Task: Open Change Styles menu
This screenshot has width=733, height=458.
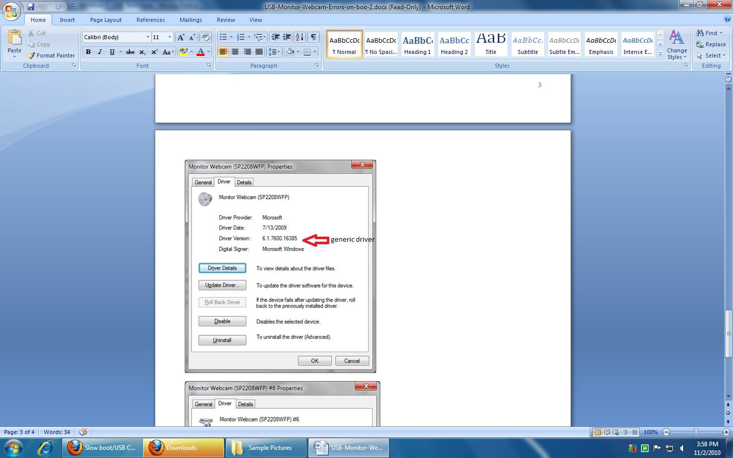Action: (676, 45)
